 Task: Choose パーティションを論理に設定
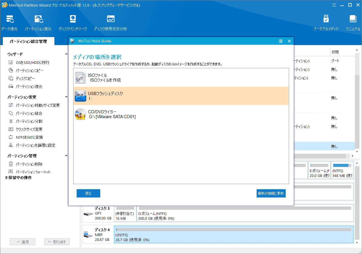click(x=32, y=145)
